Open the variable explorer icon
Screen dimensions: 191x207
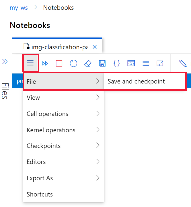click(x=131, y=63)
